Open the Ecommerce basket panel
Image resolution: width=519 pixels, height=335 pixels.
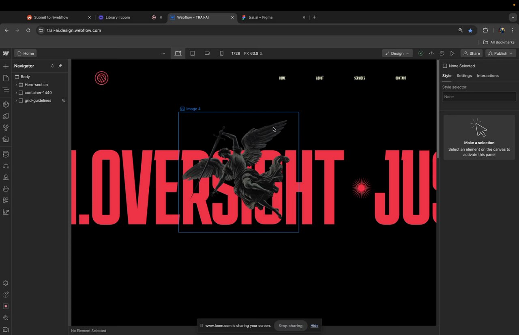(x=6, y=189)
